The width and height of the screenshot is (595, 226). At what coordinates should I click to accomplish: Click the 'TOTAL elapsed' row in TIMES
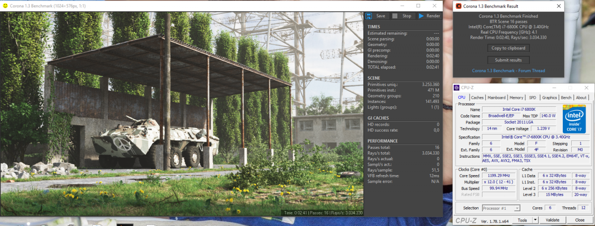click(x=403, y=67)
